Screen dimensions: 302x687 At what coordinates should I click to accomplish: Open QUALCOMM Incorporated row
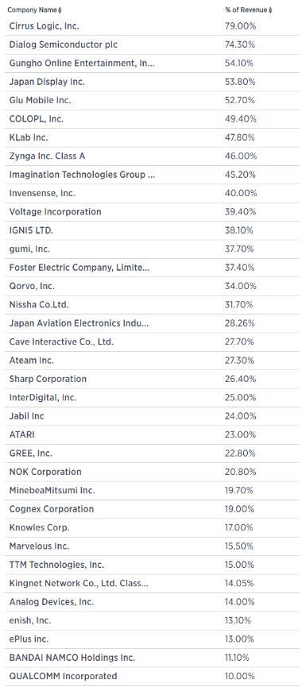(x=151, y=676)
